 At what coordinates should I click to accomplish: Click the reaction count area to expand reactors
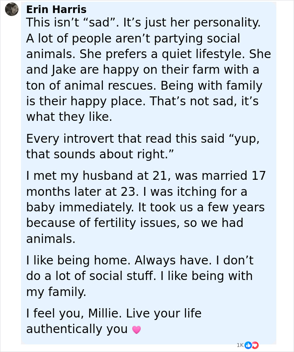click(x=240, y=345)
